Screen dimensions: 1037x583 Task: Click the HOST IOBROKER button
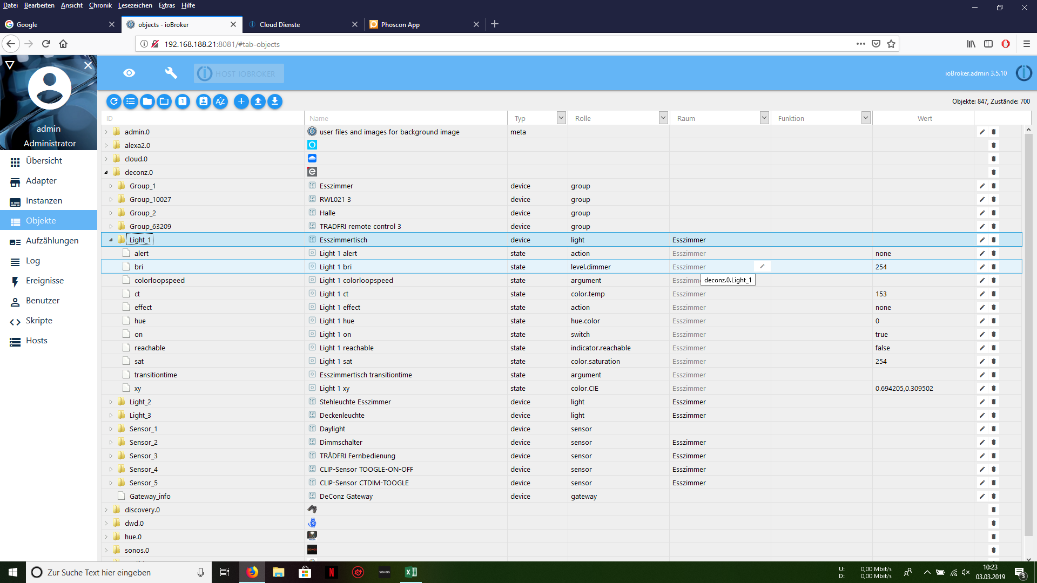click(239, 73)
